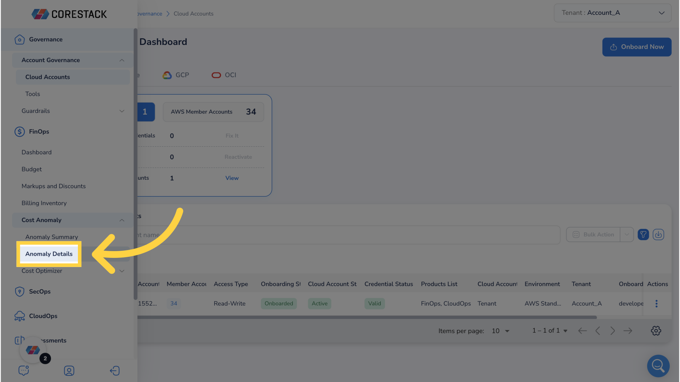680x382 pixels.
Task: Switch to the OCI tab
Action: coord(224,75)
